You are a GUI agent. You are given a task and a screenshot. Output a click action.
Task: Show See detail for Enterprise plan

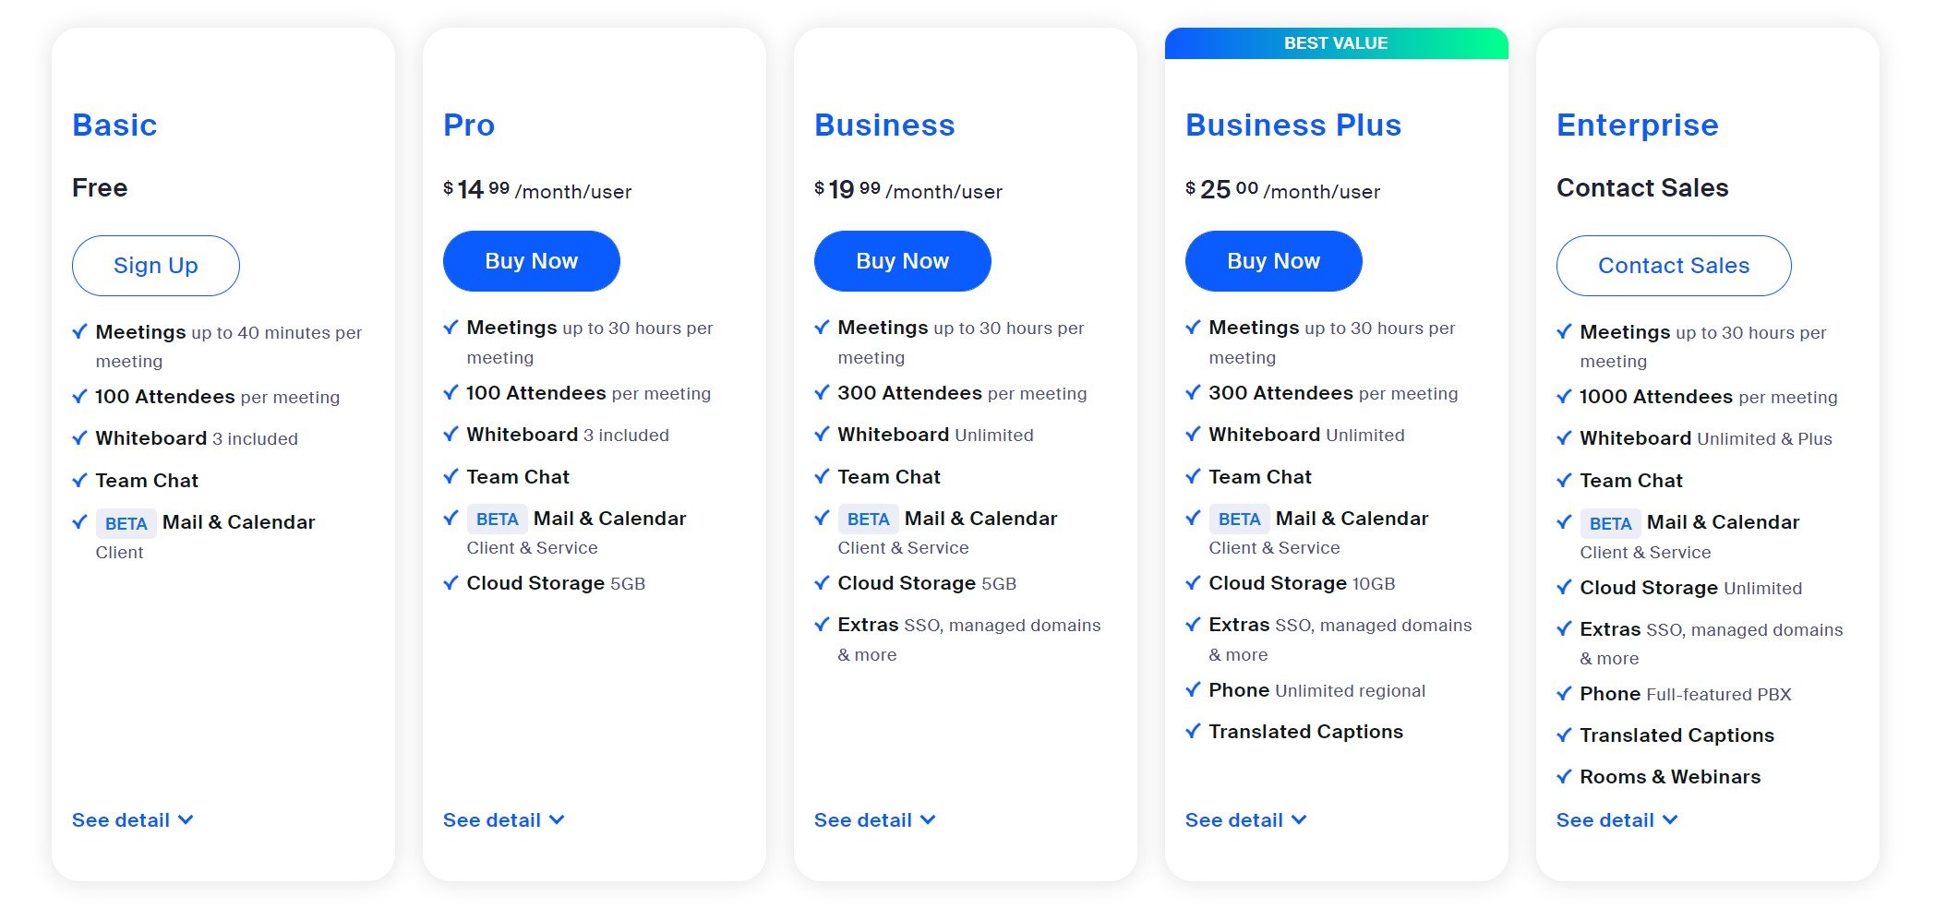1617,820
